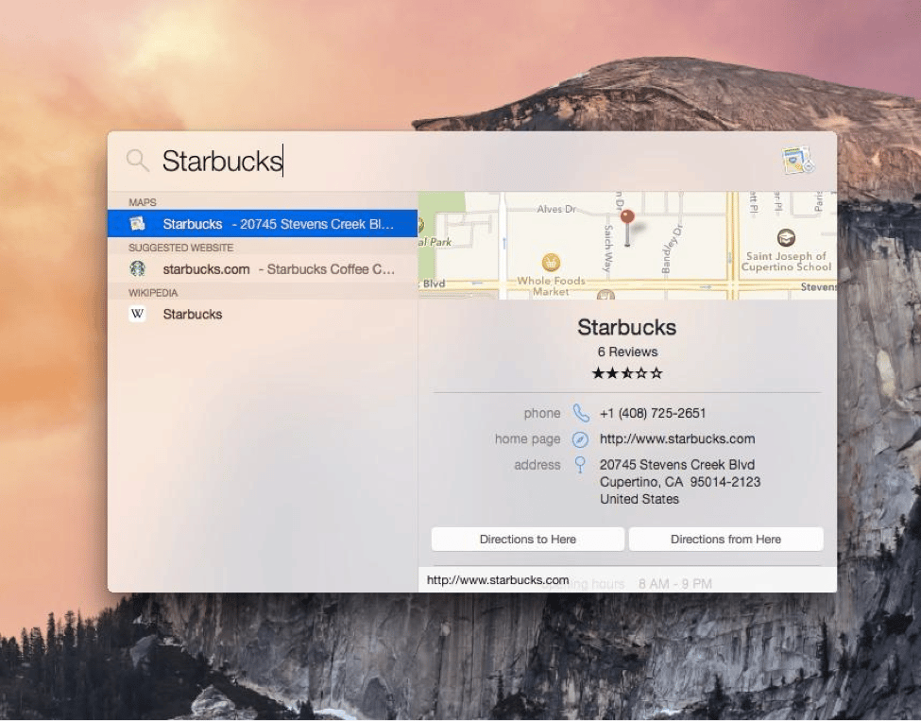This screenshot has height=721, width=921.
Task: Click the Maps icon beside Starbucks result
Action: (x=138, y=224)
